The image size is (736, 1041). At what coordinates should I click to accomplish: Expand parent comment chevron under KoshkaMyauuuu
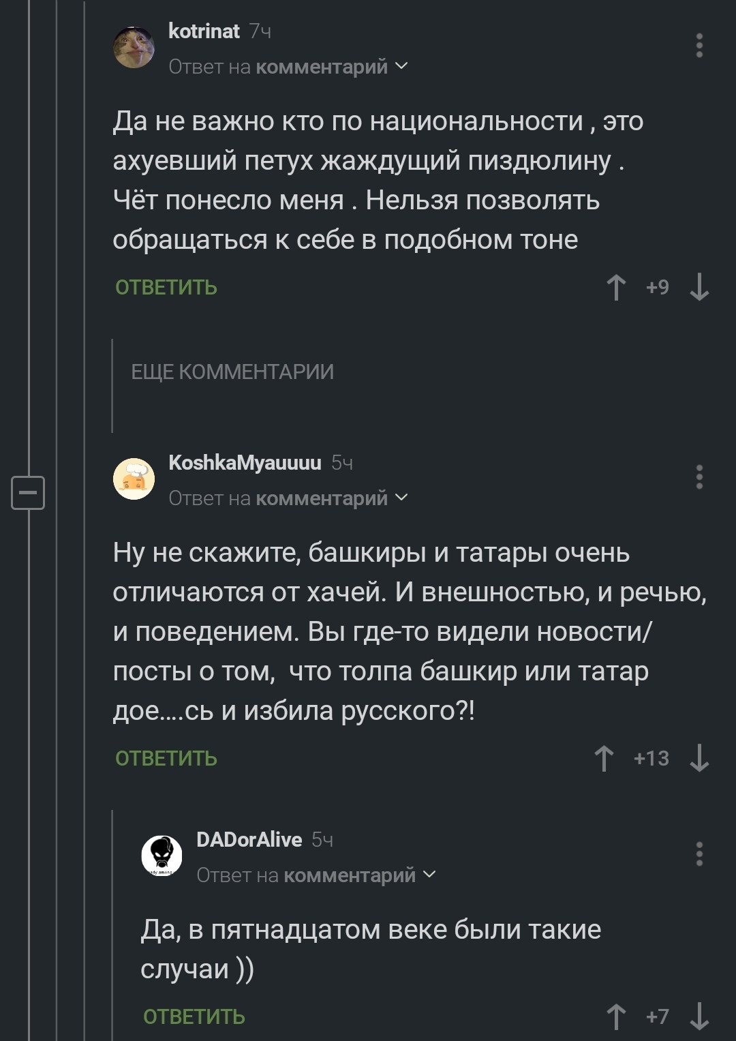click(401, 498)
